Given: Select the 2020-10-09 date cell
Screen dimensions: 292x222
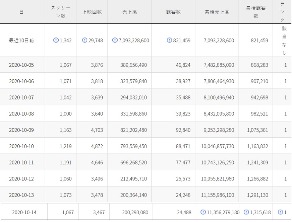Looking at the screenshot, I should [x=21, y=130].
